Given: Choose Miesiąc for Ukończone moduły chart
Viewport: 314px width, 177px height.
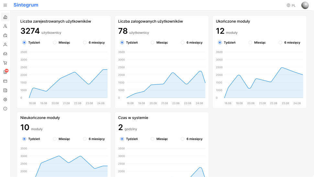Looking at the screenshot, I should tap(250, 42).
